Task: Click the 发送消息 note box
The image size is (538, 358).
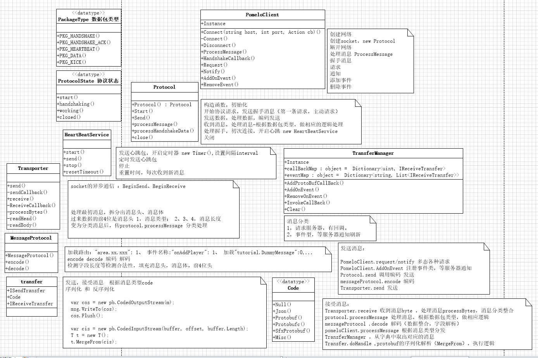Action: (x=414, y=268)
